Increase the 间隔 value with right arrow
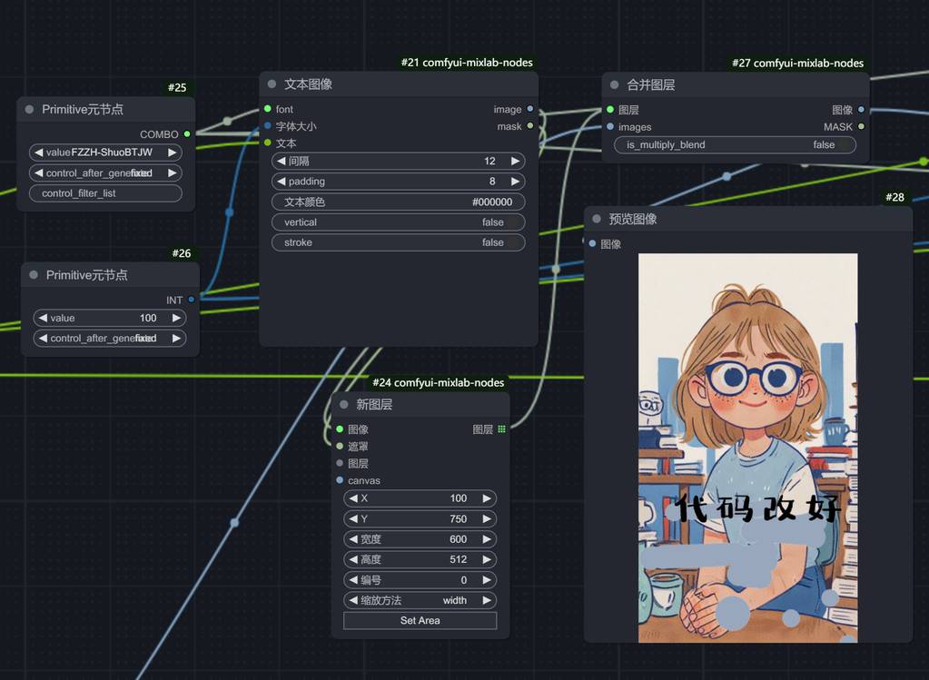 tap(515, 161)
